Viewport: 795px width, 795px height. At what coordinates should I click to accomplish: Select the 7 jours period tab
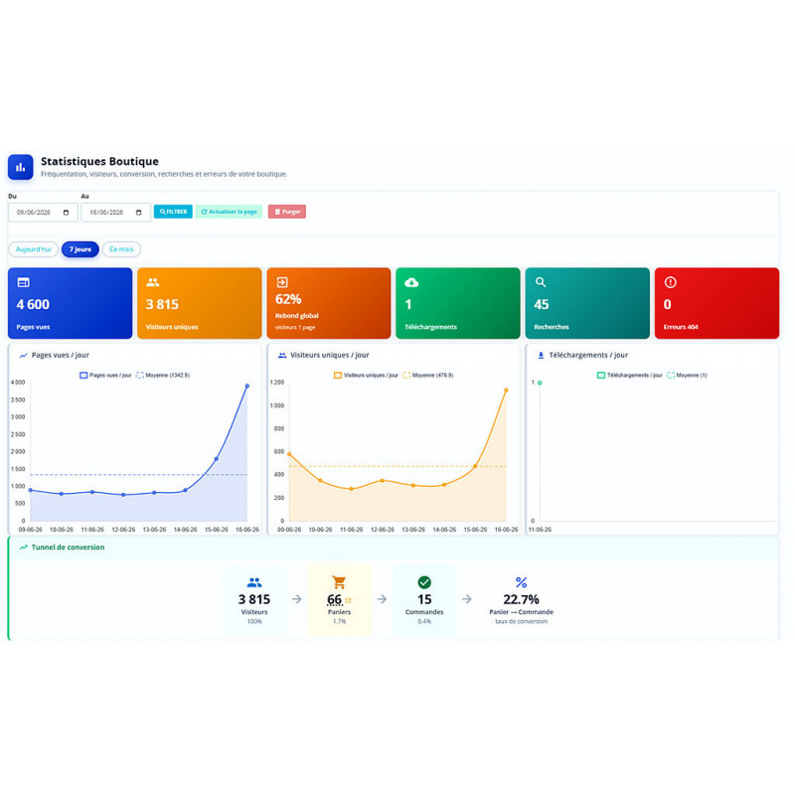pyautogui.click(x=80, y=249)
